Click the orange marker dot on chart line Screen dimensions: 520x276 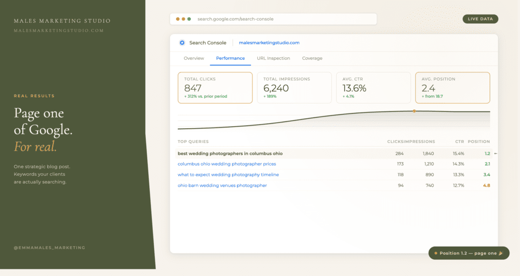click(x=414, y=111)
